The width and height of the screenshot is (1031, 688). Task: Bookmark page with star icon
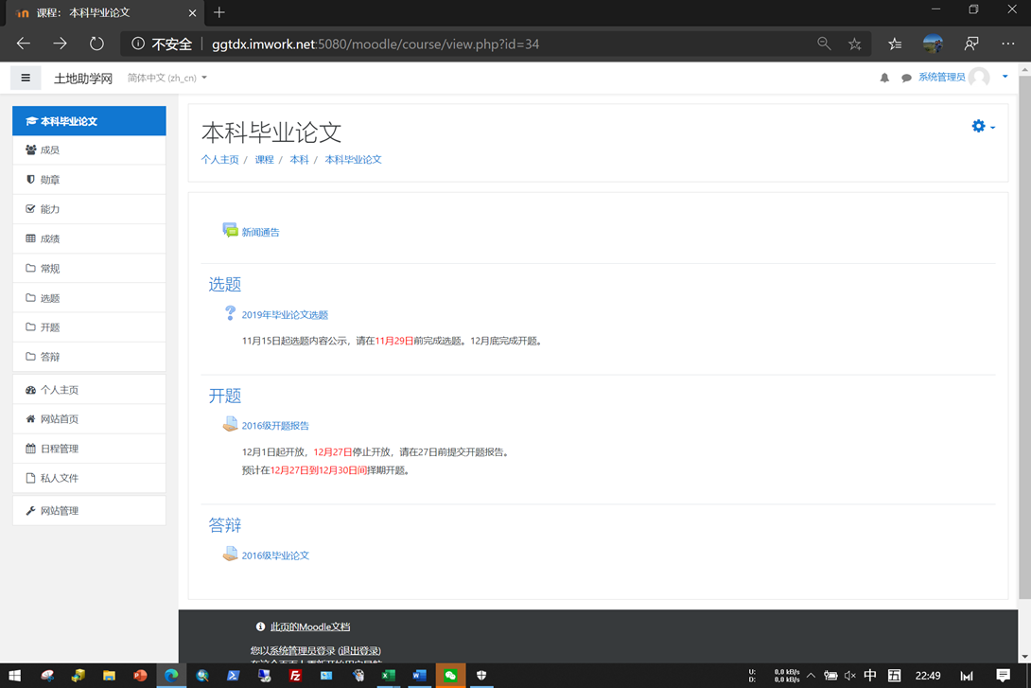pyautogui.click(x=855, y=44)
